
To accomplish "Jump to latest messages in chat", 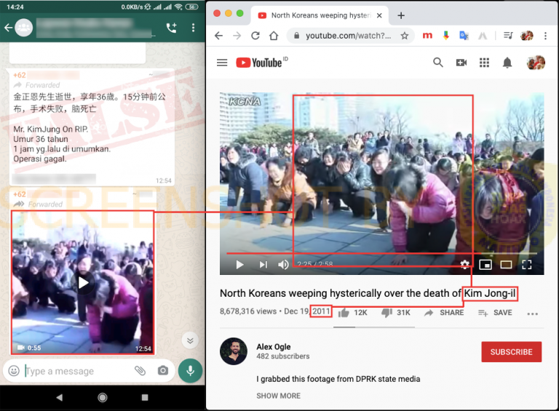I will [190, 340].
